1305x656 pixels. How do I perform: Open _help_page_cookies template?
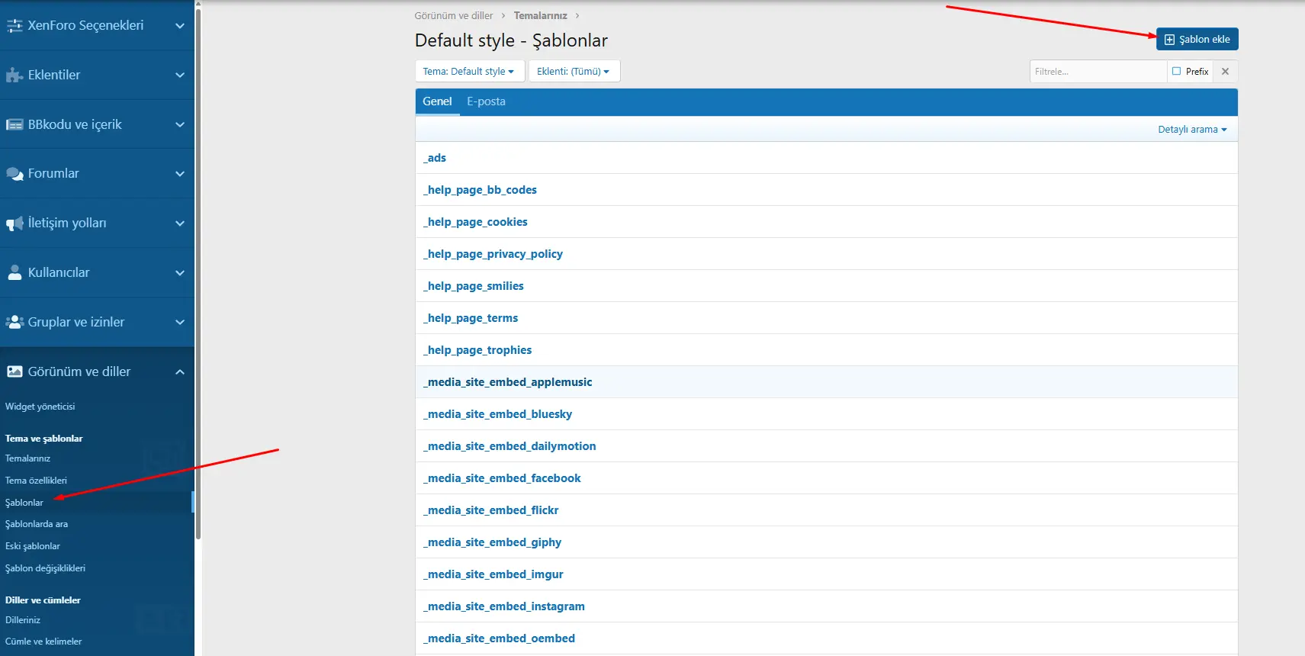[x=475, y=222]
